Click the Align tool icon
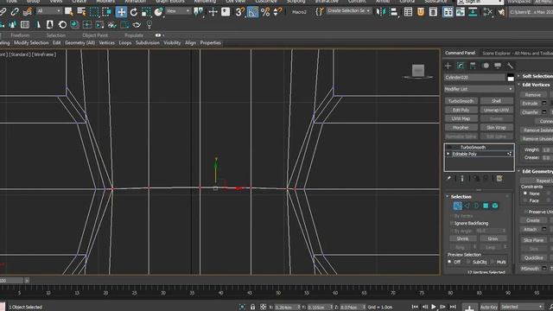The width and height of the screenshot is (553, 311). click(x=394, y=12)
